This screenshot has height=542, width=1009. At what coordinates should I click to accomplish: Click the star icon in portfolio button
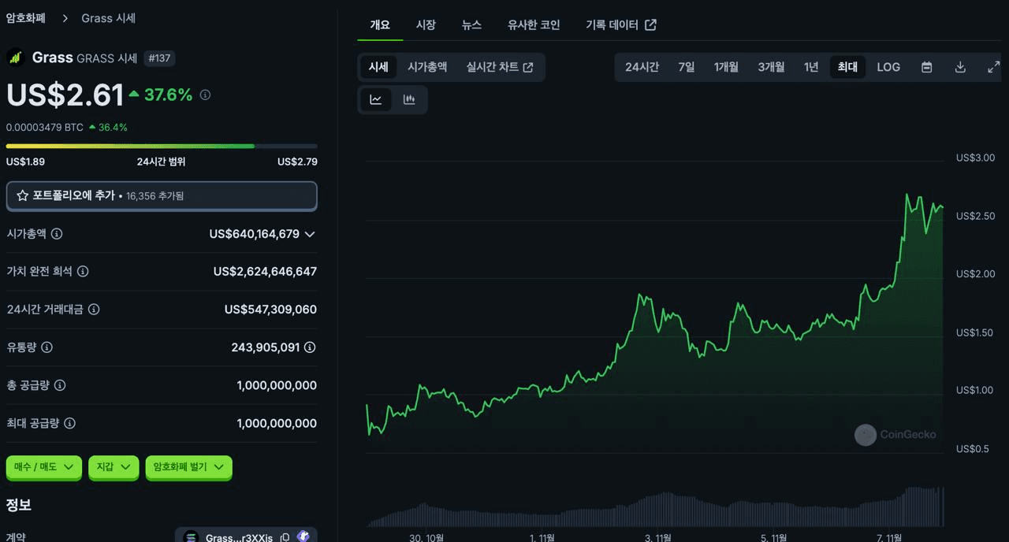[x=23, y=195]
